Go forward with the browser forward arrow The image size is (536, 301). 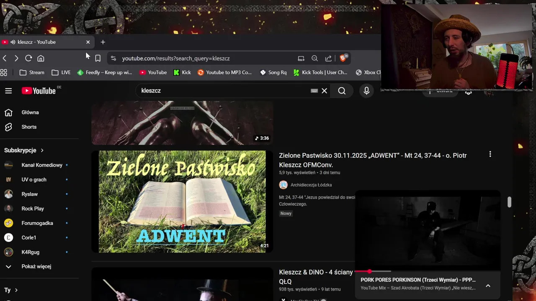click(x=16, y=59)
